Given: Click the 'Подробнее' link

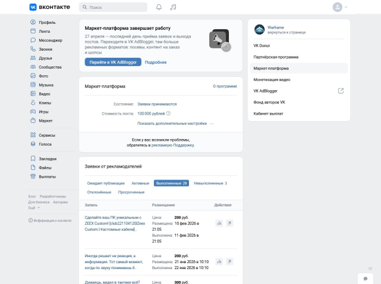Looking at the screenshot, I should (156, 62).
